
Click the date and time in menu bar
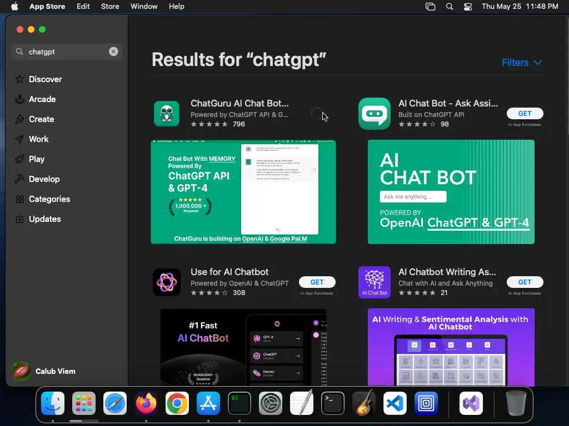[520, 6]
